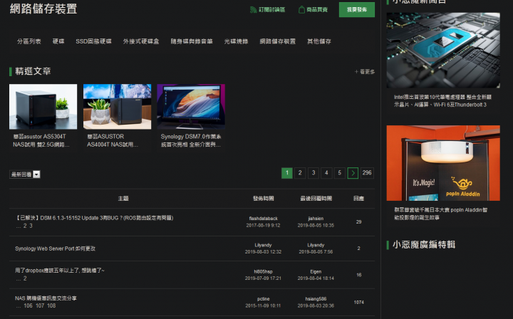Screen dimensions: 513x319
Task: Click last replier Eigen
Action: click(x=316, y=271)
